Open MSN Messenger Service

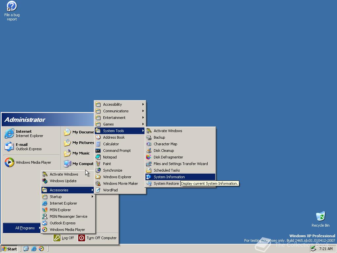click(x=68, y=216)
